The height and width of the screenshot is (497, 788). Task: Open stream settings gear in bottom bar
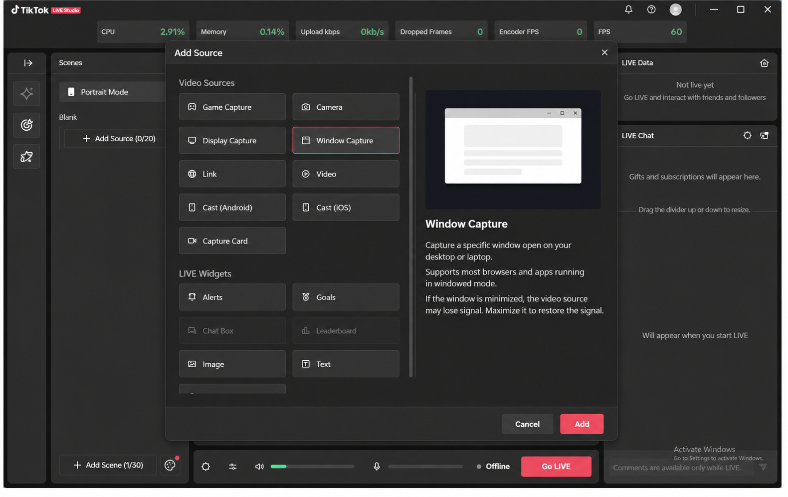(205, 467)
